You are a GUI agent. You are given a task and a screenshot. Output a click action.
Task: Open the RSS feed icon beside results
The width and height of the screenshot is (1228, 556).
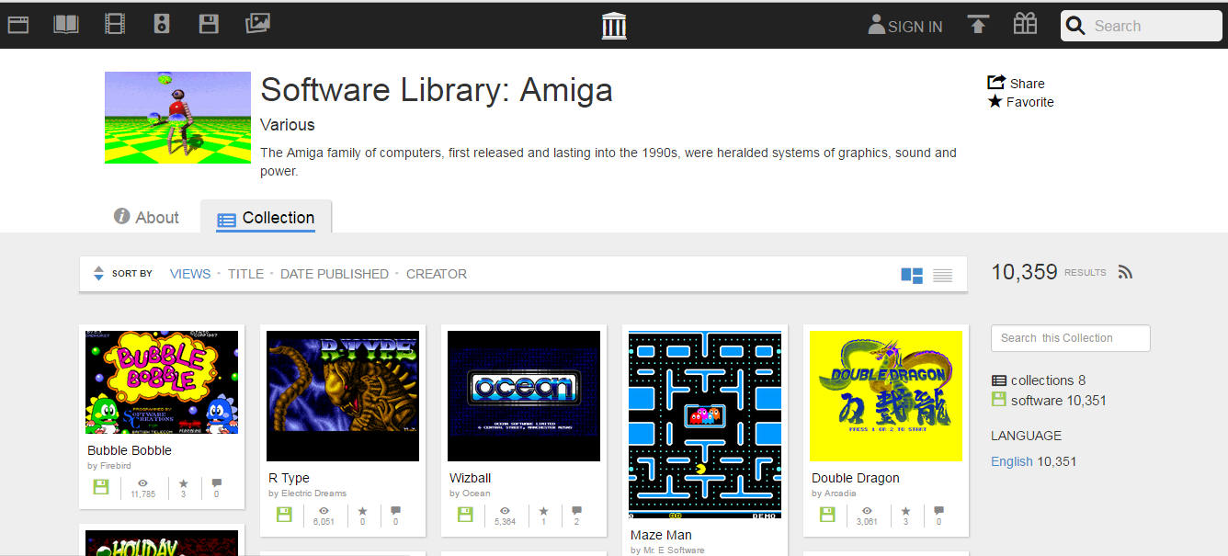click(1125, 272)
